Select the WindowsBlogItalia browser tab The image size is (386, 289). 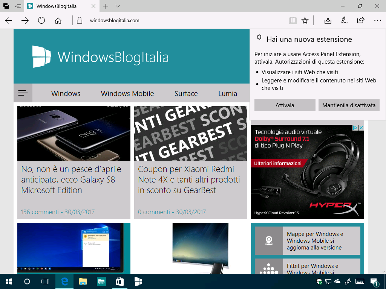pos(61,6)
